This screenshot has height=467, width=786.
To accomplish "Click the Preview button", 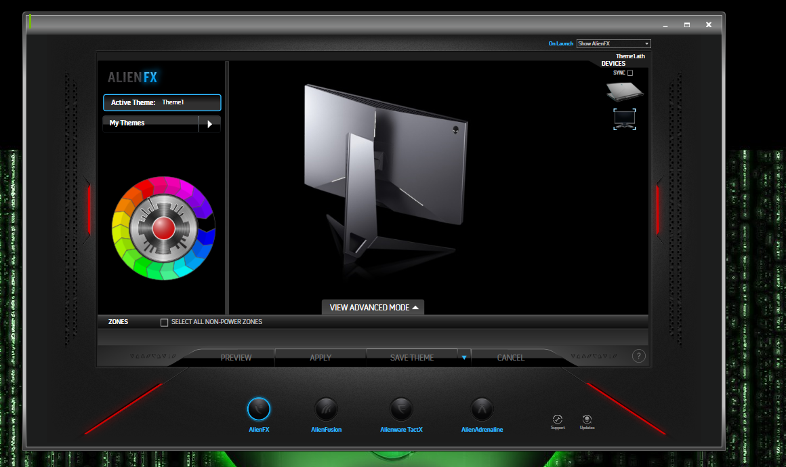I will click(x=236, y=358).
